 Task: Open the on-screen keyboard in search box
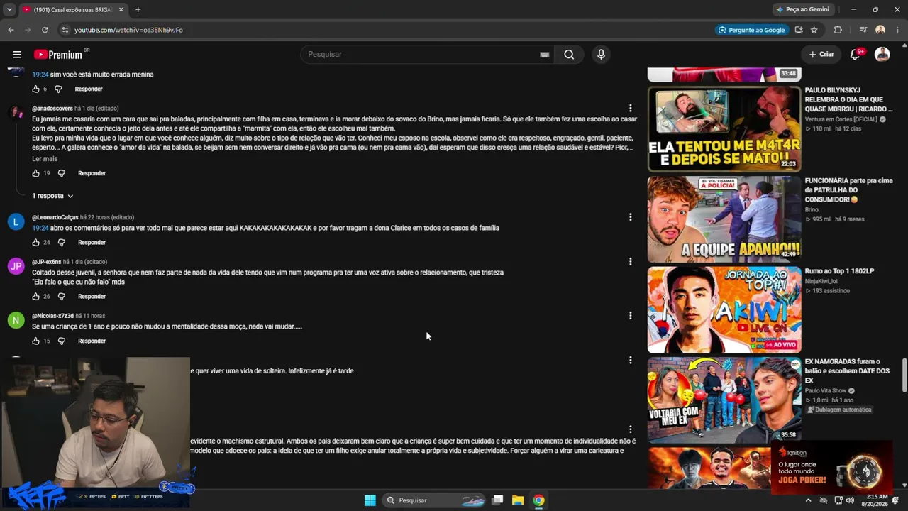click(544, 55)
